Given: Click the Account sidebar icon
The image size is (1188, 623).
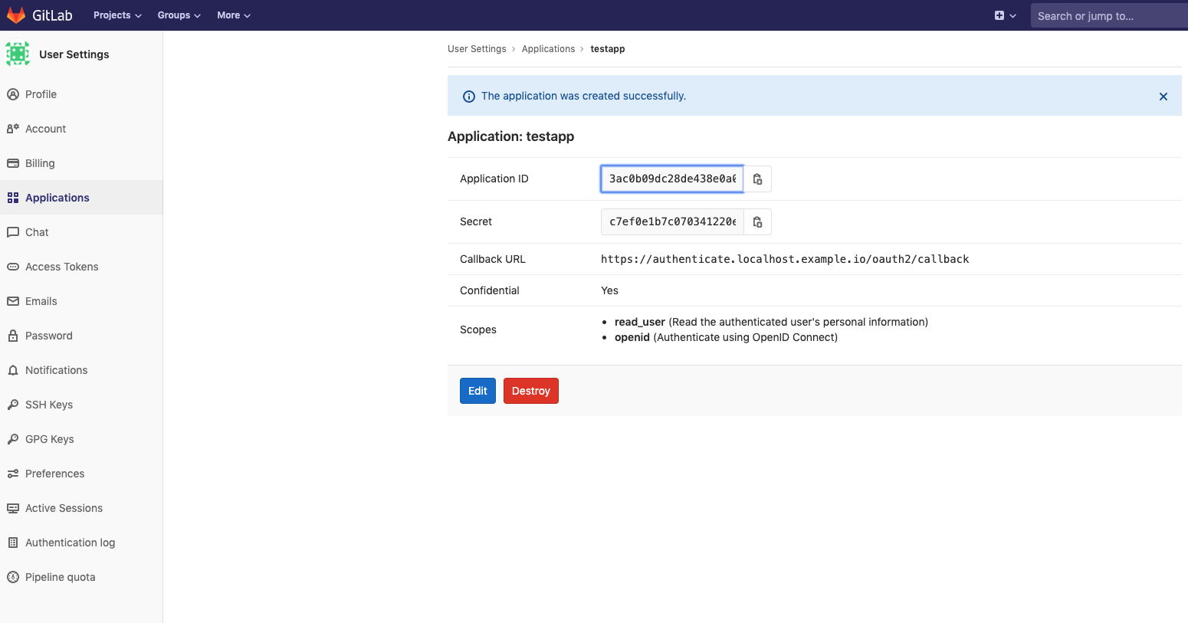Looking at the screenshot, I should click(x=13, y=129).
